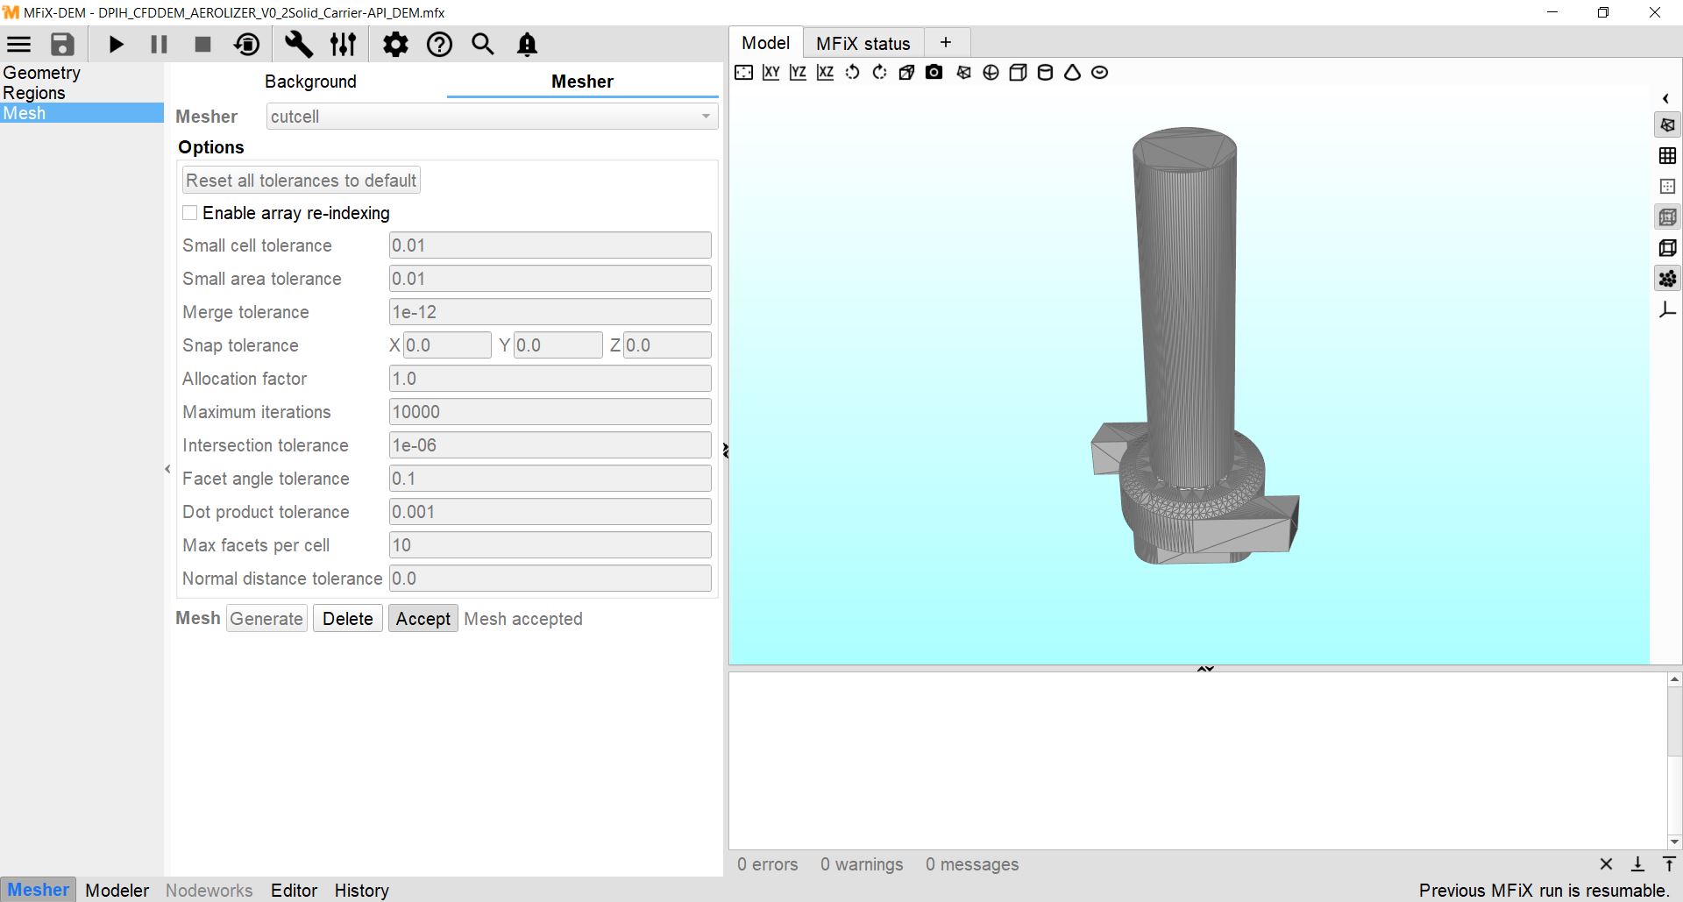Screen dimensions: 1683x902
Task: Toggle particle visibility in the viewer sidebar
Action: click(x=1667, y=279)
